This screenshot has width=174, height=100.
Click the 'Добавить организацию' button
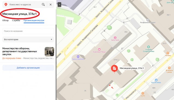(x=28, y=68)
